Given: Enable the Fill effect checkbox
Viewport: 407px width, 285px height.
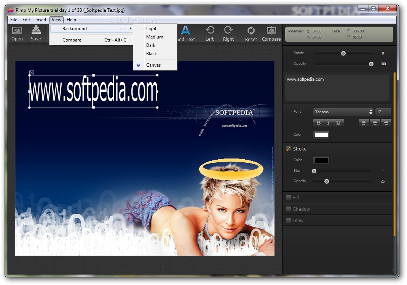Looking at the screenshot, I should tap(288, 197).
